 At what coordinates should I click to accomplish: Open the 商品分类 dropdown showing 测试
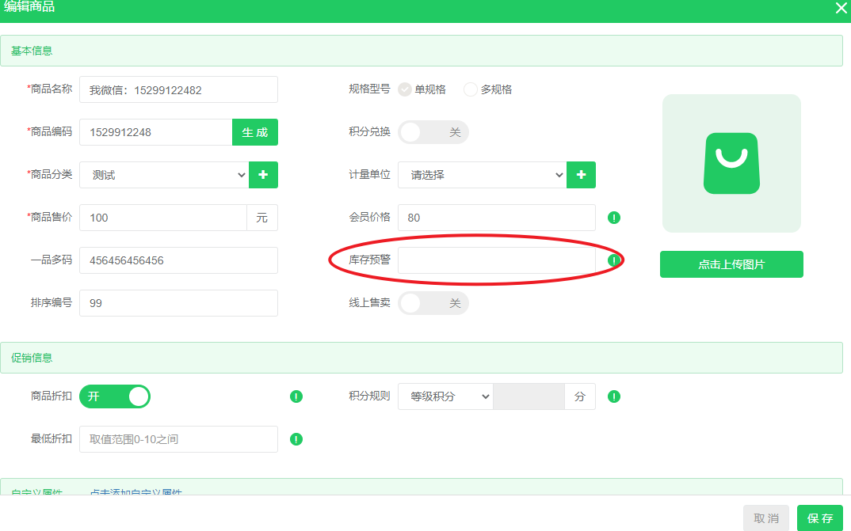(x=164, y=175)
